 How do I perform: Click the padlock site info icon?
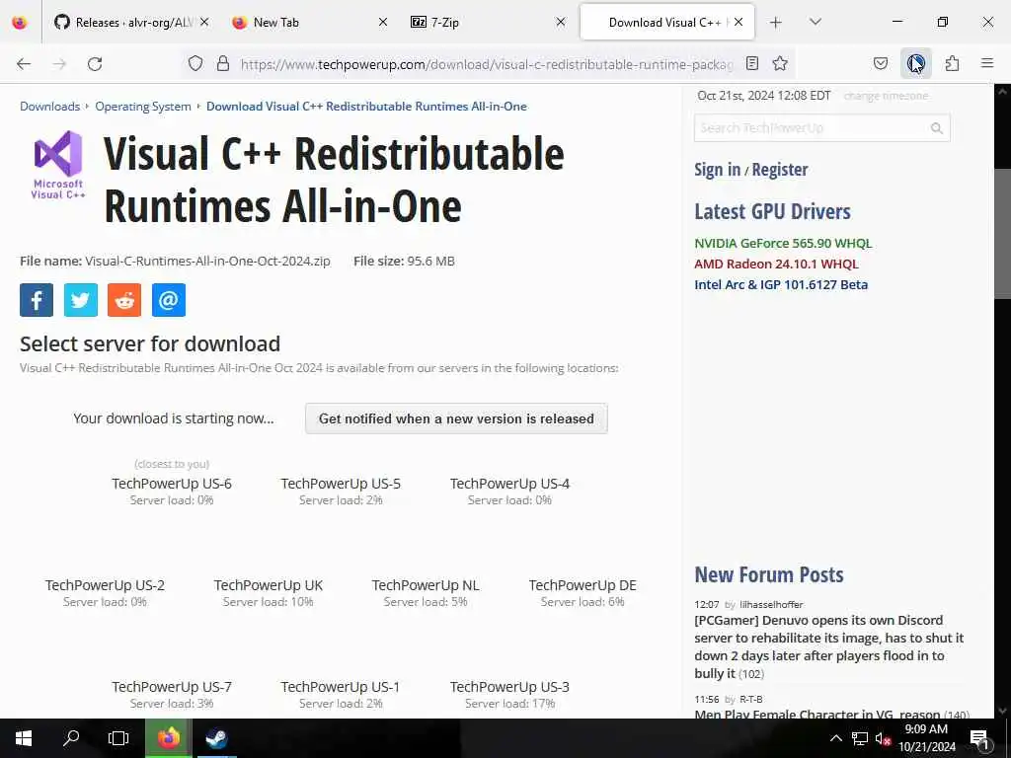(223, 63)
